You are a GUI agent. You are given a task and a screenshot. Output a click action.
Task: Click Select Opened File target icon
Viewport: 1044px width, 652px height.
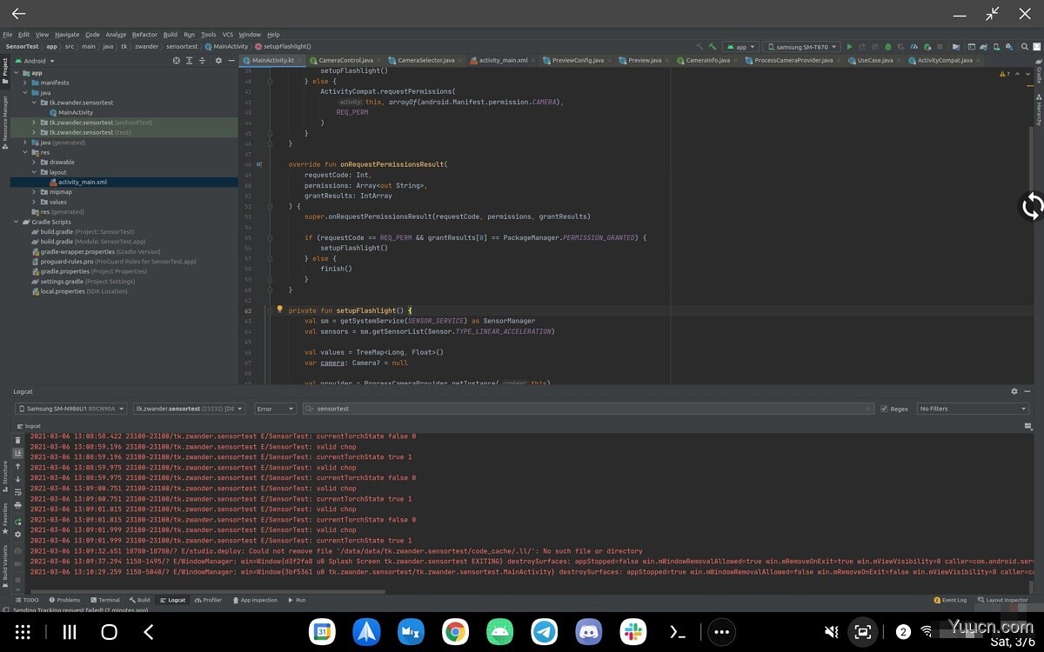tap(177, 61)
